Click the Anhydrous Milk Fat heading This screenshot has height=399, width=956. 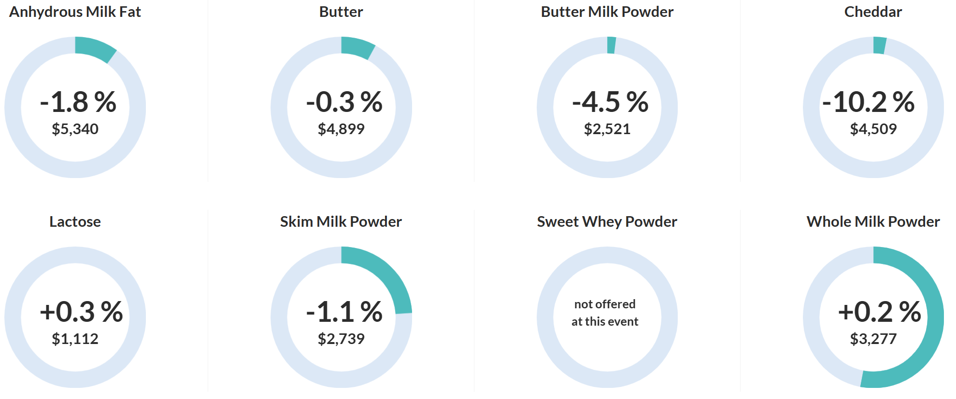75,12
